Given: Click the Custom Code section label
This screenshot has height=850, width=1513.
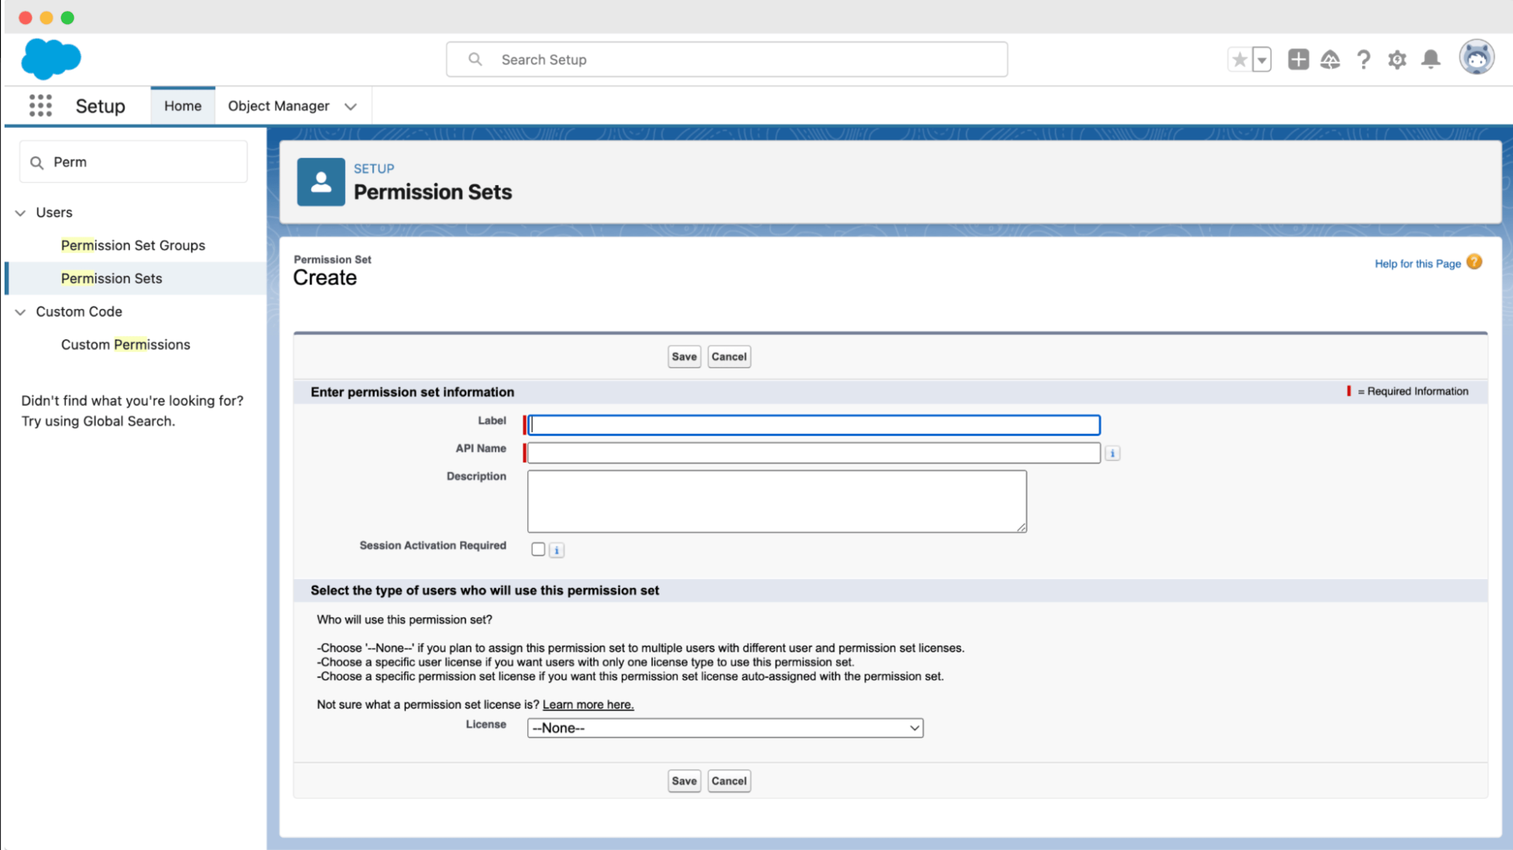Looking at the screenshot, I should [79, 312].
